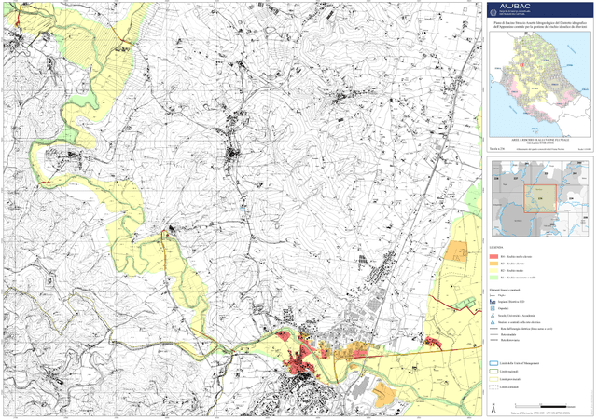
Task: Click the 'AREE A RISCHIO DI ALLUVIONE FLUVIALE' caption
Action: [540, 140]
